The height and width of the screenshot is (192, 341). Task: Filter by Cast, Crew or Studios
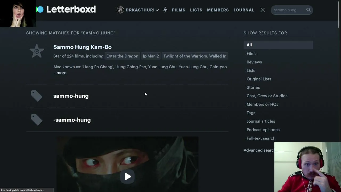point(267,96)
